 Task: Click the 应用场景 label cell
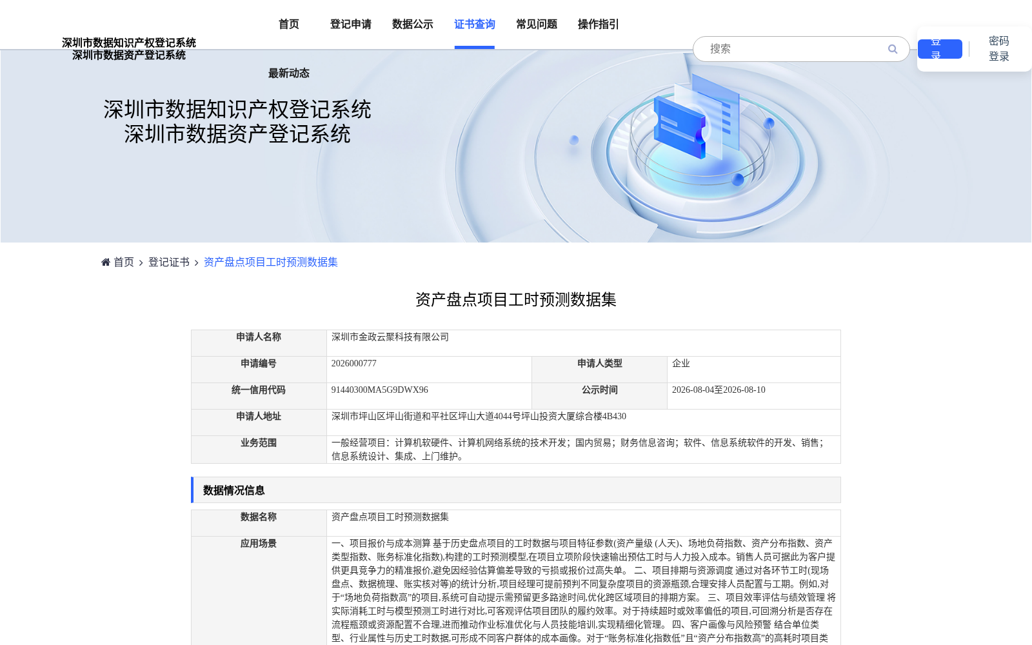click(259, 590)
